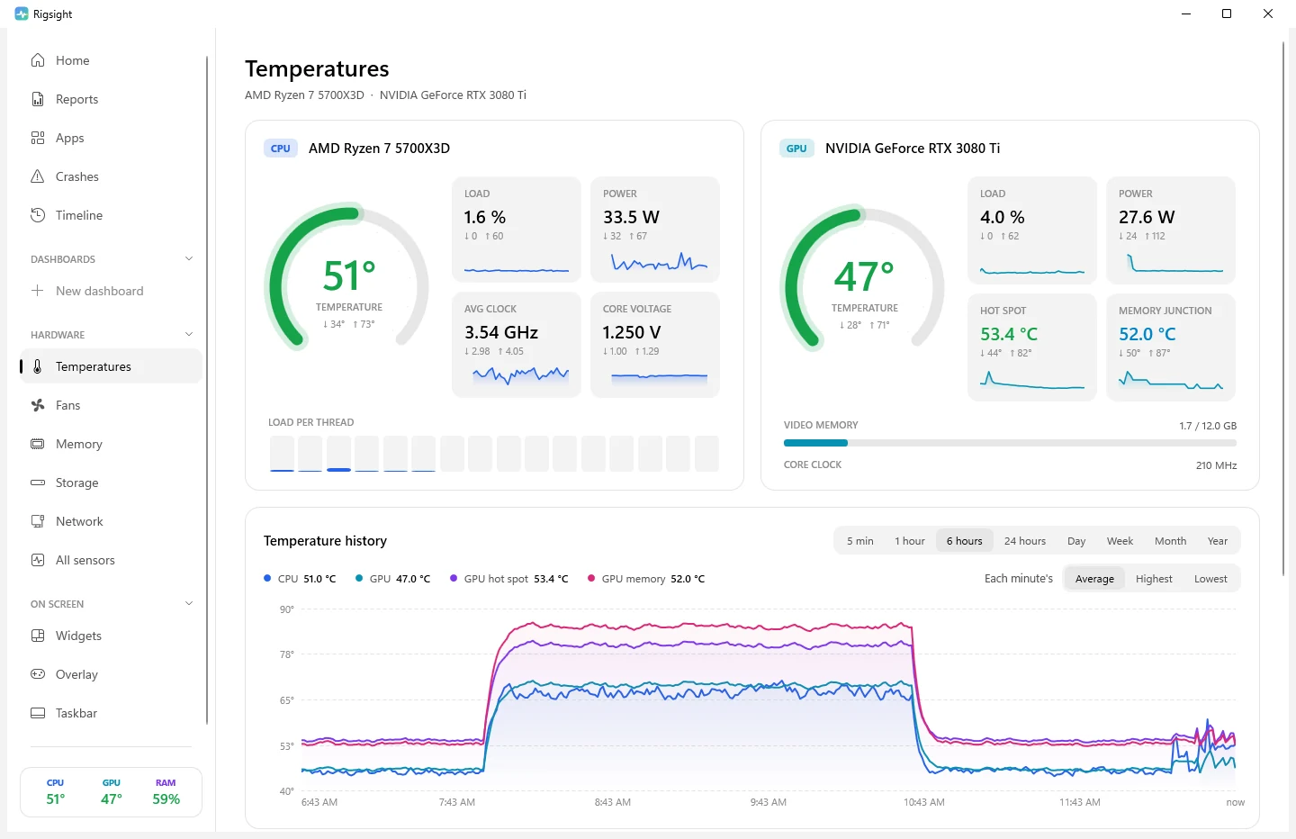This screenshot has width=1296, height=839.
Task: Click the Memory Junction 52.0 °C card
Action: [1171, 347]
